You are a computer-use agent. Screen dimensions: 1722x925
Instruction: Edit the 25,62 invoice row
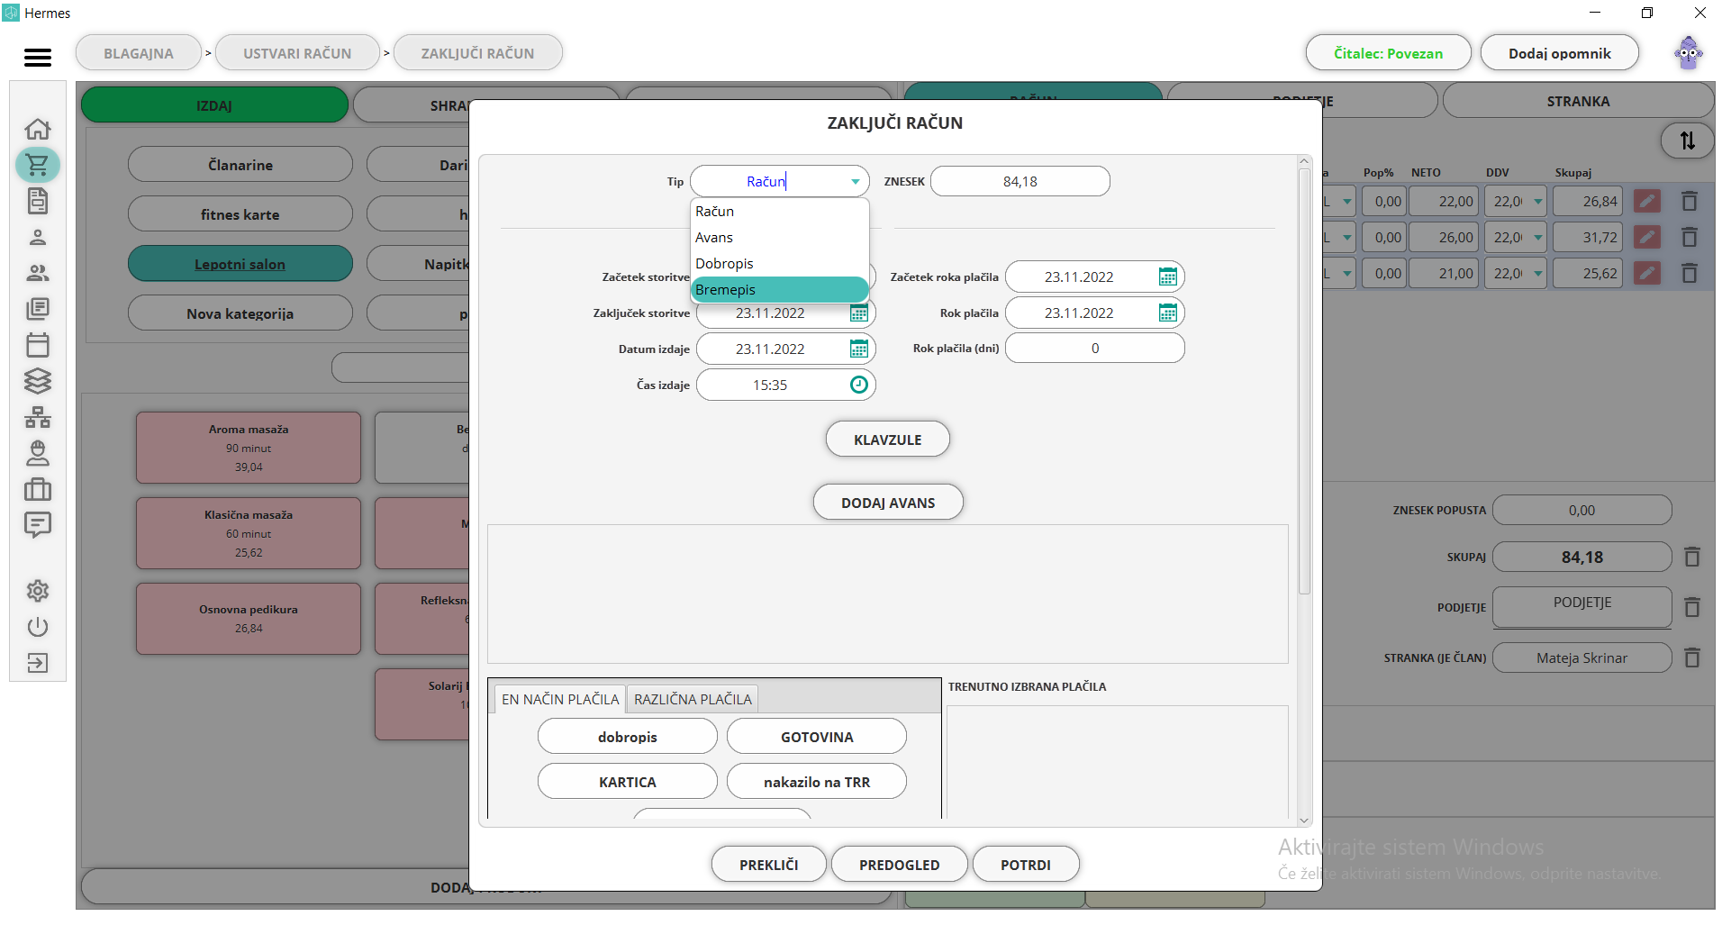(1646, 274)
